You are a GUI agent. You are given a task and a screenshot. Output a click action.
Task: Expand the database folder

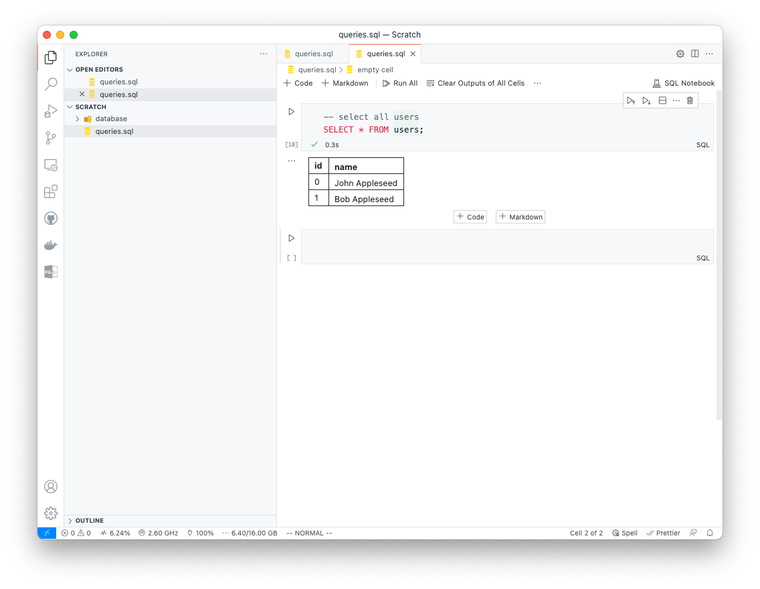pos(78,118)
